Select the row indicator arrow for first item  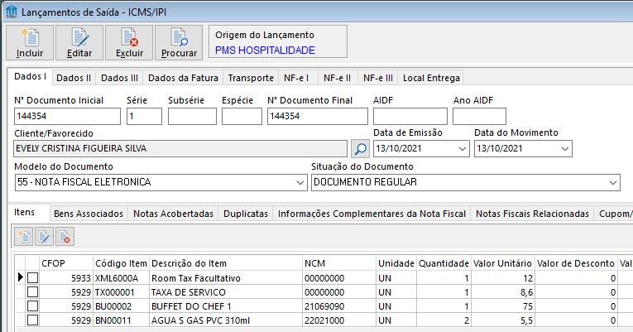point(20,277)
